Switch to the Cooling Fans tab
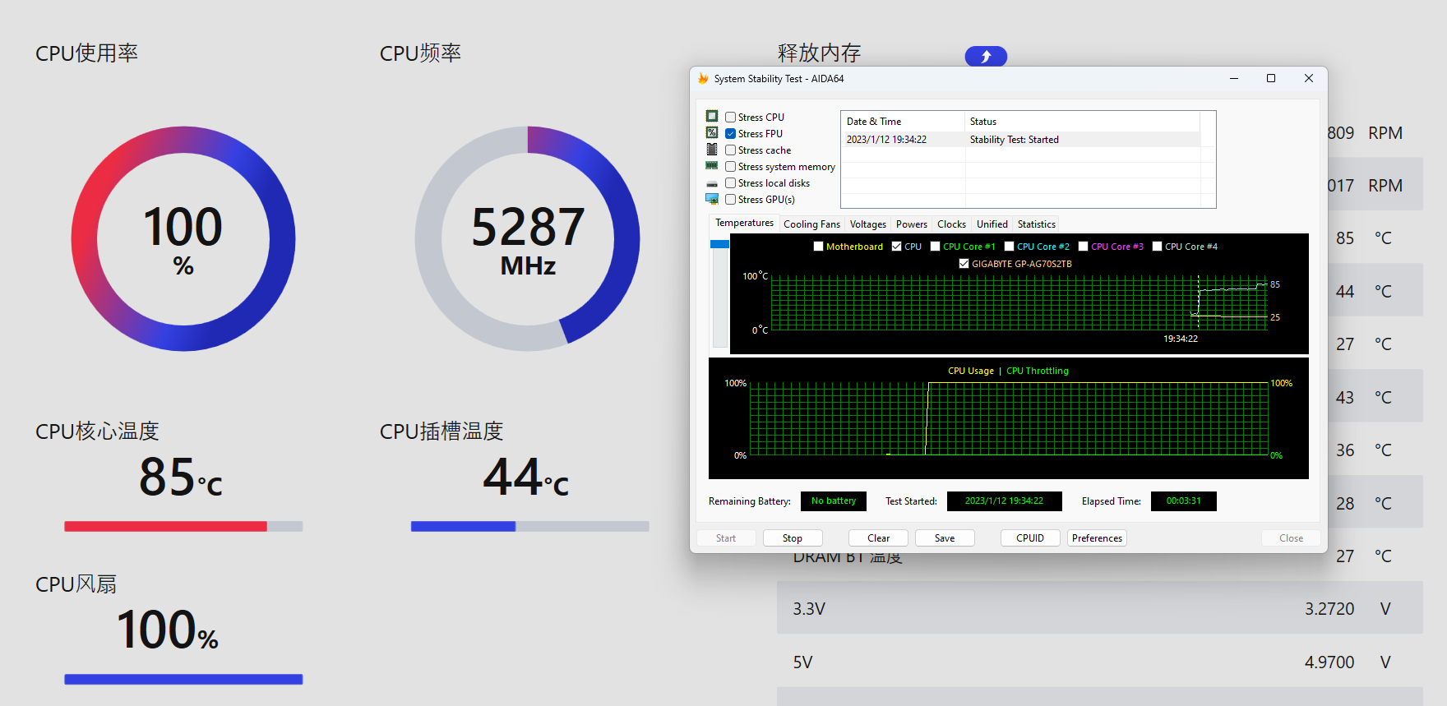1447x706 pixels. click(811, 224)
